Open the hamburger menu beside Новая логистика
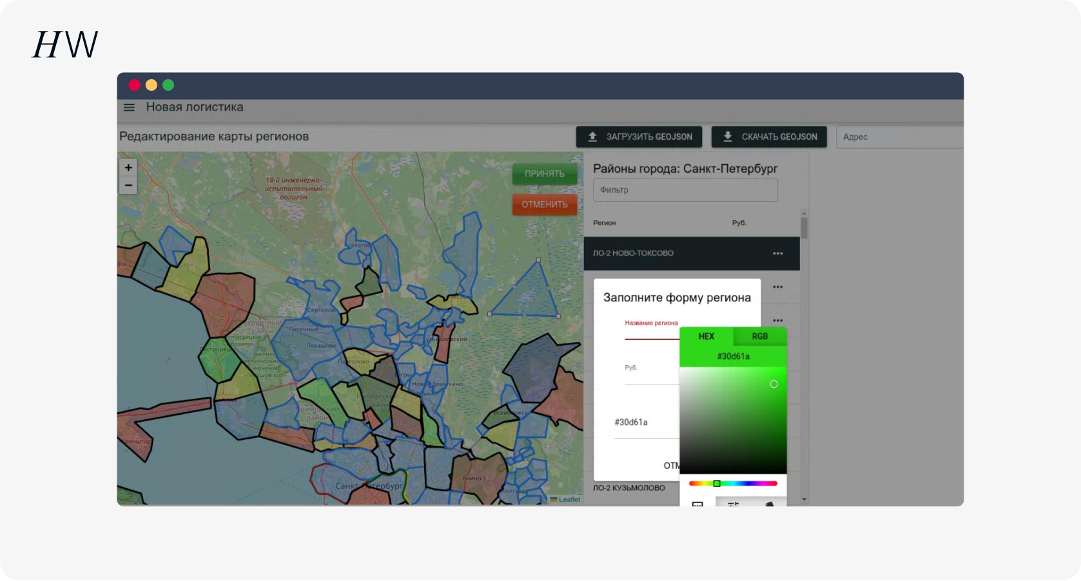This screenshot has height=581, width=1081. (x=129, y=108)
